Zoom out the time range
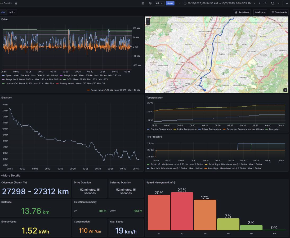The width and height of the screenshot is (290, 238). [x=265, y=3]
